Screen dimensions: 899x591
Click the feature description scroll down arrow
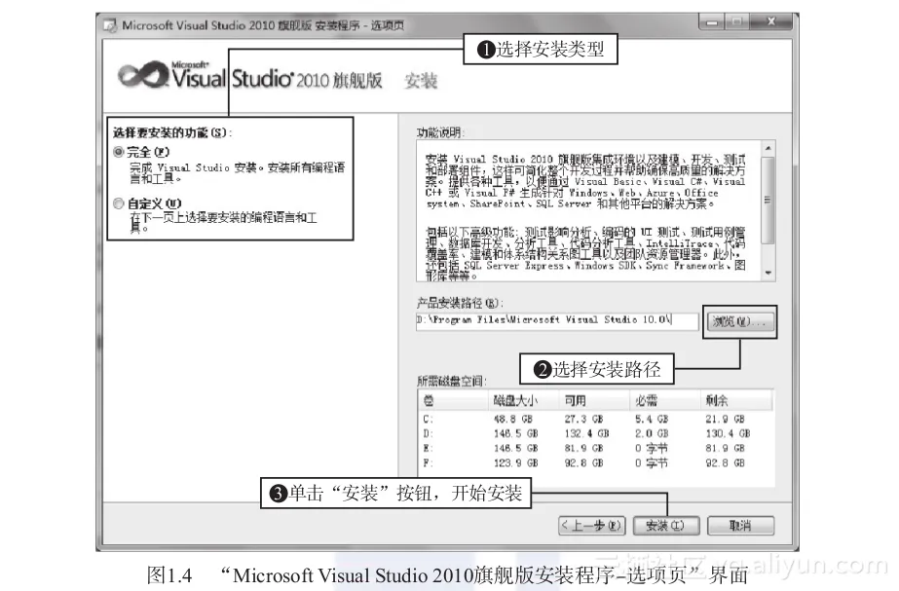pos(768,273)
